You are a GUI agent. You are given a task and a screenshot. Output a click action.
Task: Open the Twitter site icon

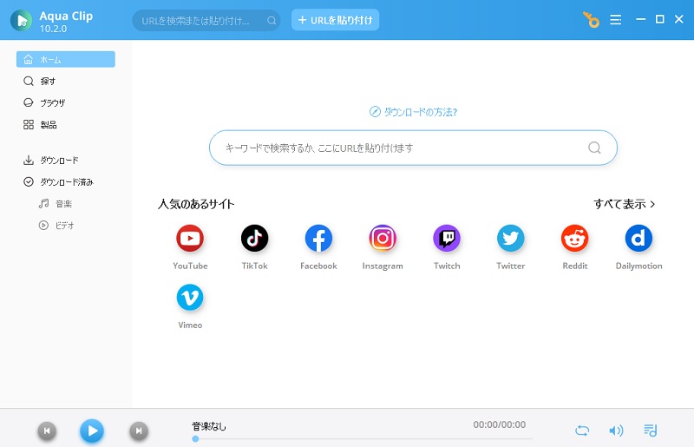(511, 239)
